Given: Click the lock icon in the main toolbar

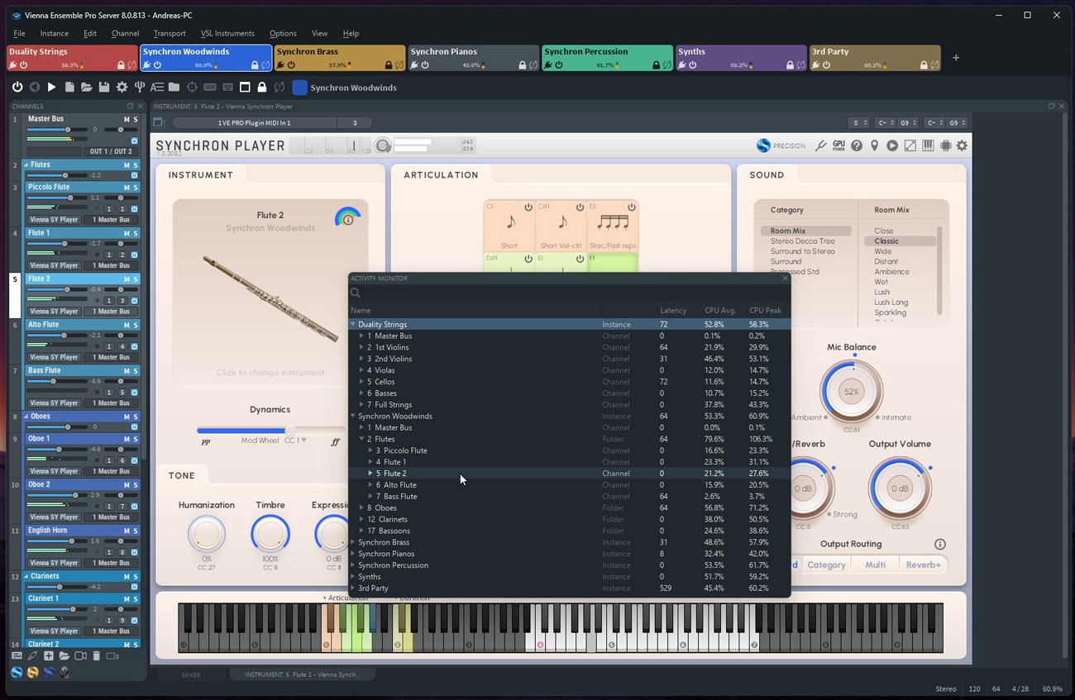Looking at the screenshot, I should pyautogui.click(x=262, y=87).
